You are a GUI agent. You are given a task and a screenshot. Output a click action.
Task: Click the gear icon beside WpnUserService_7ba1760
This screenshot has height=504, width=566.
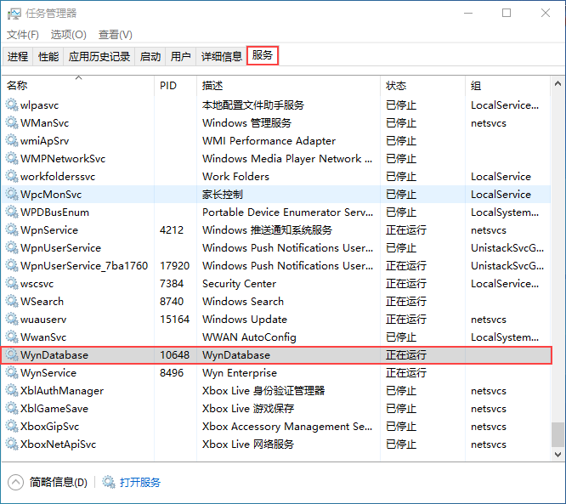coord(12,266)
